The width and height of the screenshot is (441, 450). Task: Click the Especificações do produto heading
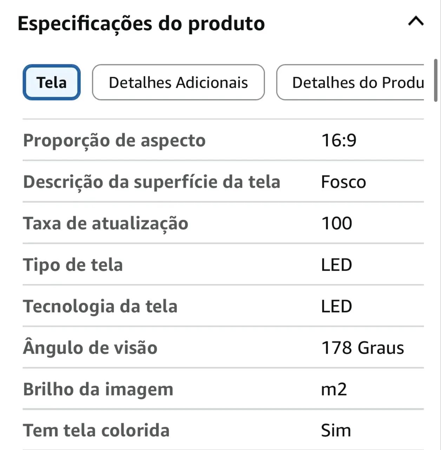(x=141, y=24)
